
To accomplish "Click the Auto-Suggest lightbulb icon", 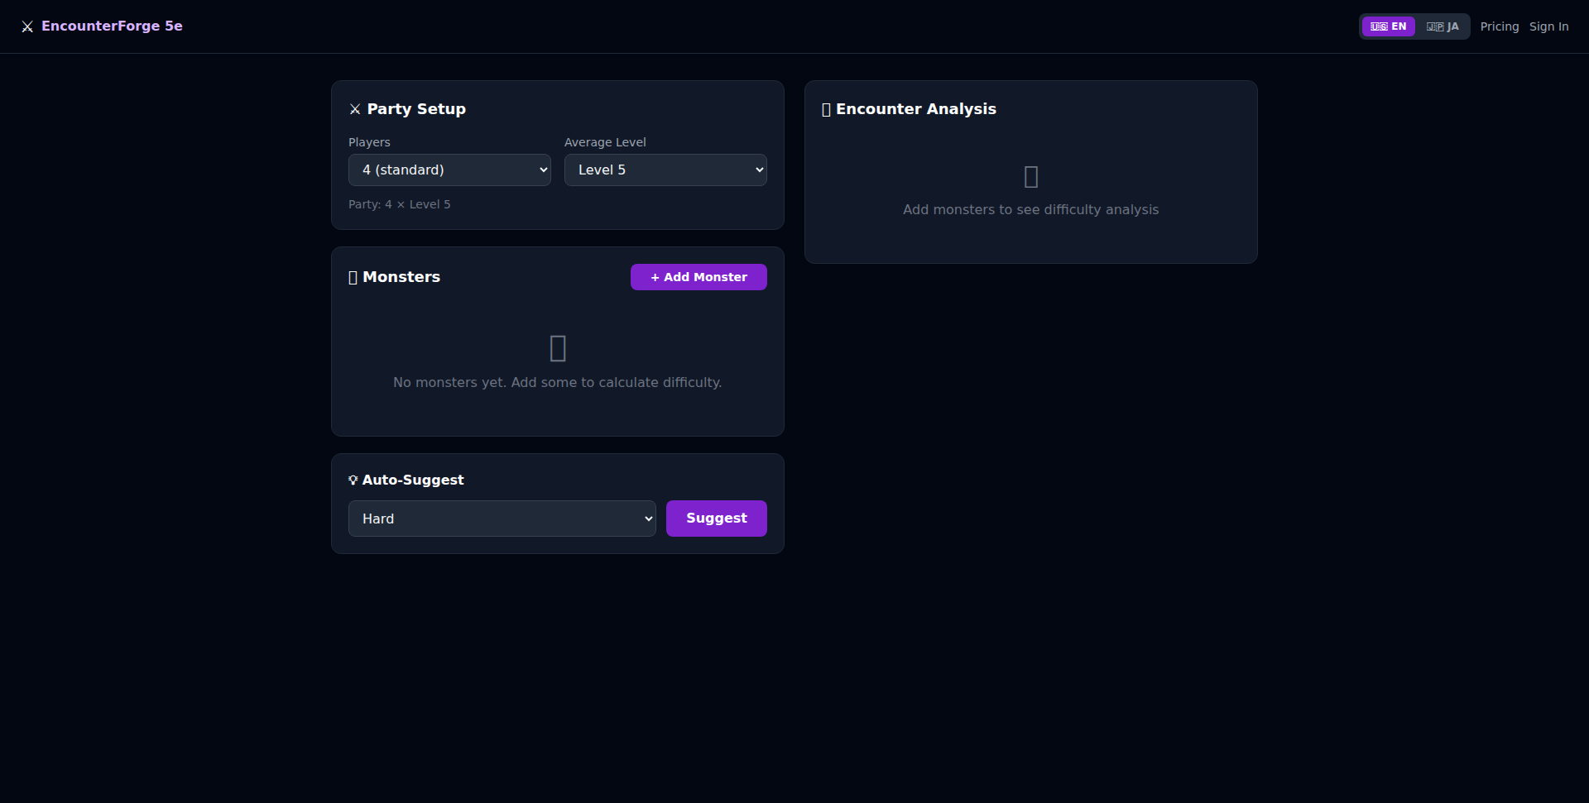I will (353, 480).
